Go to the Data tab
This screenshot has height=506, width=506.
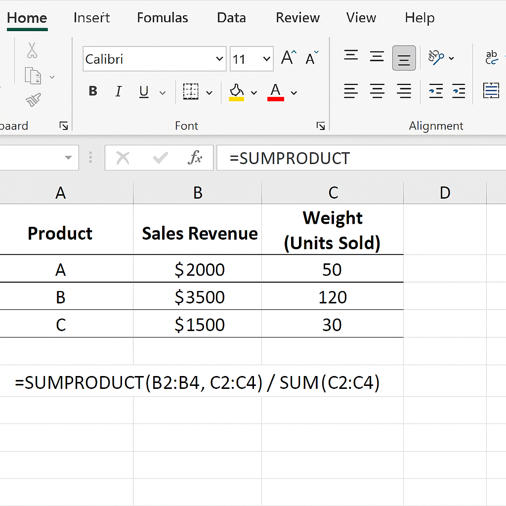click(231, 18)
